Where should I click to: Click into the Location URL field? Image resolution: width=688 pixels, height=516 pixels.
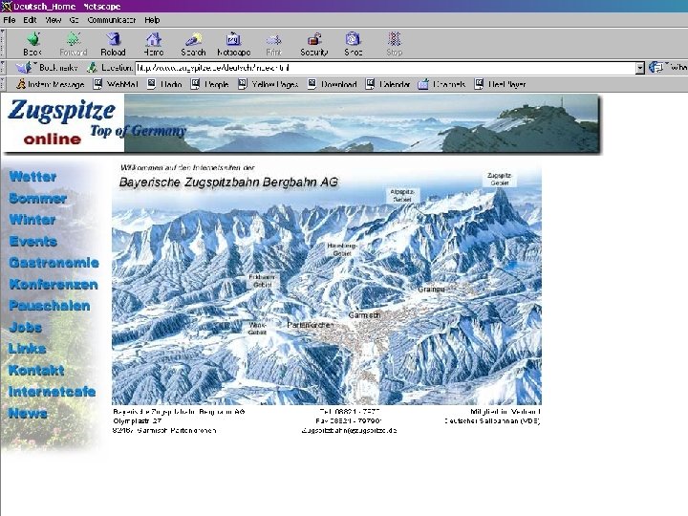(x=385, y=68)
